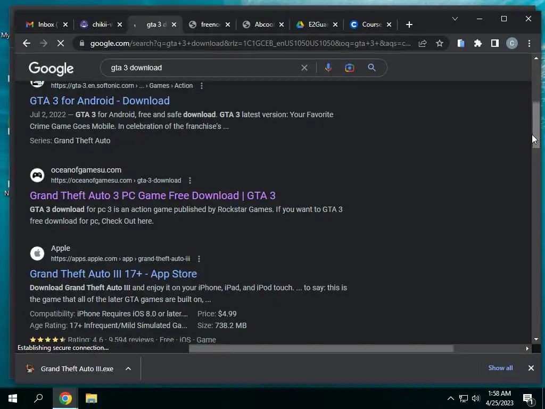Go back to the previous page

pyautogui.click(x=27, y=43)
